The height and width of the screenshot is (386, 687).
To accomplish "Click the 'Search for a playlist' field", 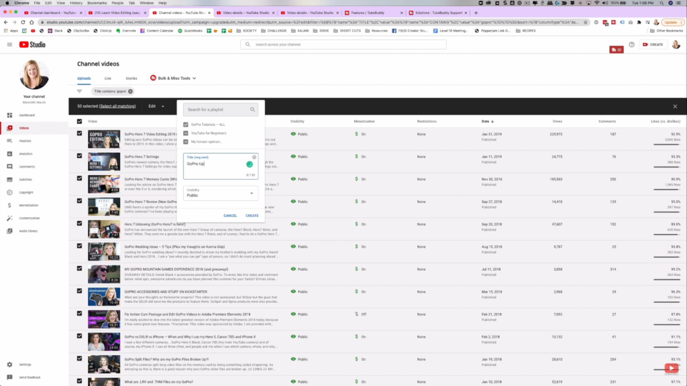I will click(x=220, y=110).
